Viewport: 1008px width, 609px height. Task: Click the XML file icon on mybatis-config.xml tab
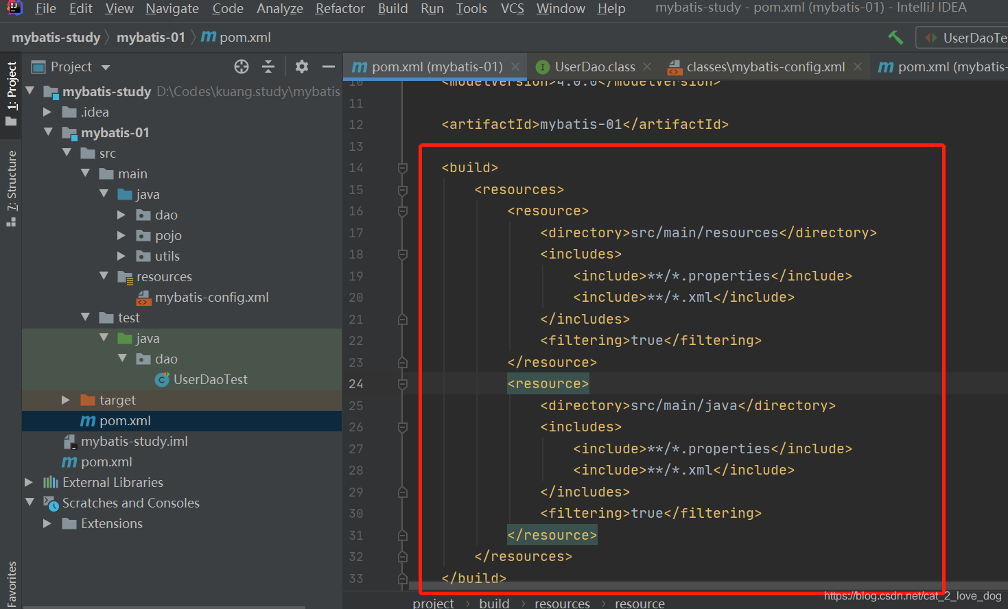[x=675, y=67]
